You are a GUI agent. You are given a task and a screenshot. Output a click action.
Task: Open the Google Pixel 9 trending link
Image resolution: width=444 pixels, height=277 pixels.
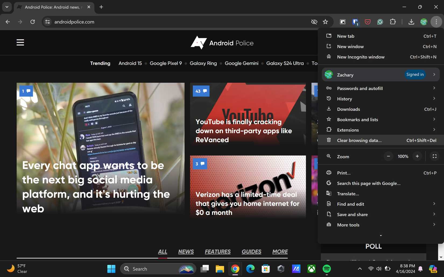[166, 63]
